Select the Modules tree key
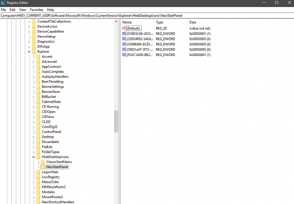 coord(48,192)
